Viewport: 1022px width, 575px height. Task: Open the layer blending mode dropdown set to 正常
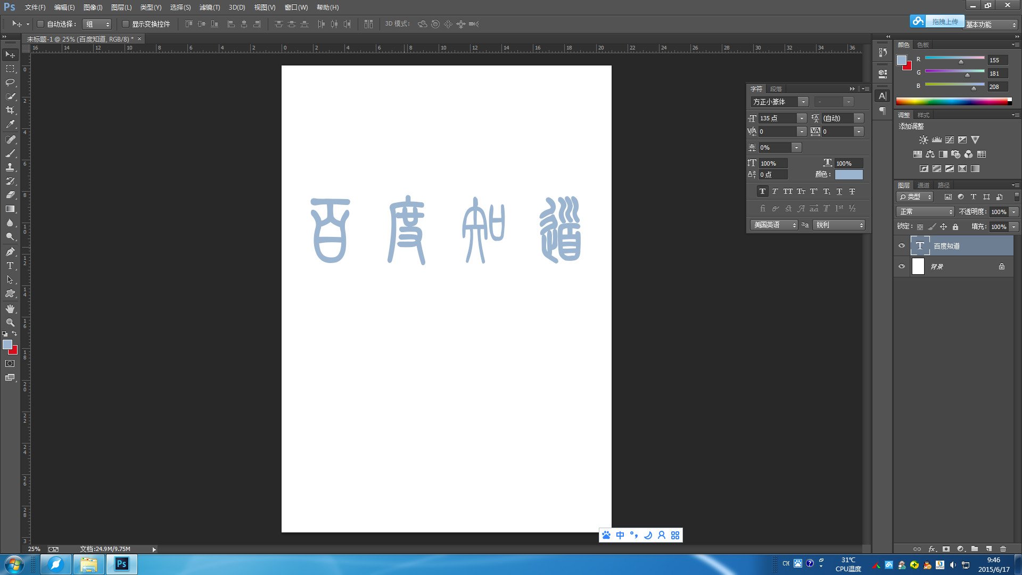point(925,211)
